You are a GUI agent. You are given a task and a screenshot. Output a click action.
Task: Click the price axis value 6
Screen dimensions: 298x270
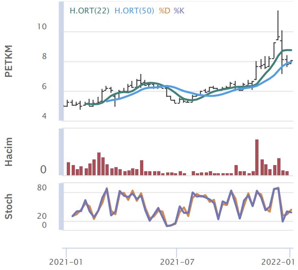[44, 86]
